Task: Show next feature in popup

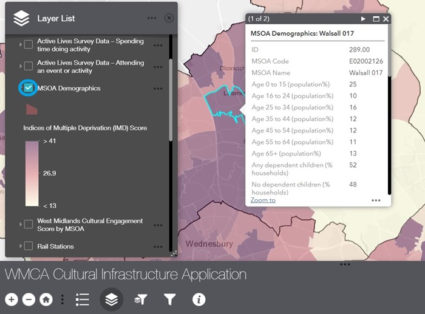Action: (x=364, y=19)
